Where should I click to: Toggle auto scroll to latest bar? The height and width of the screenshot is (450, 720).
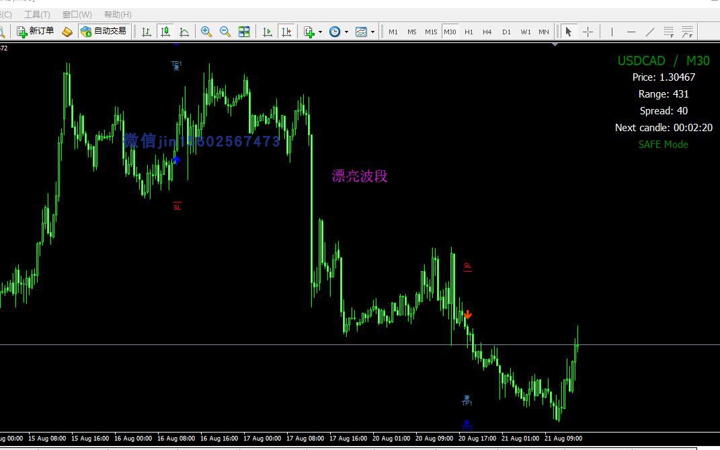[268, 32]
